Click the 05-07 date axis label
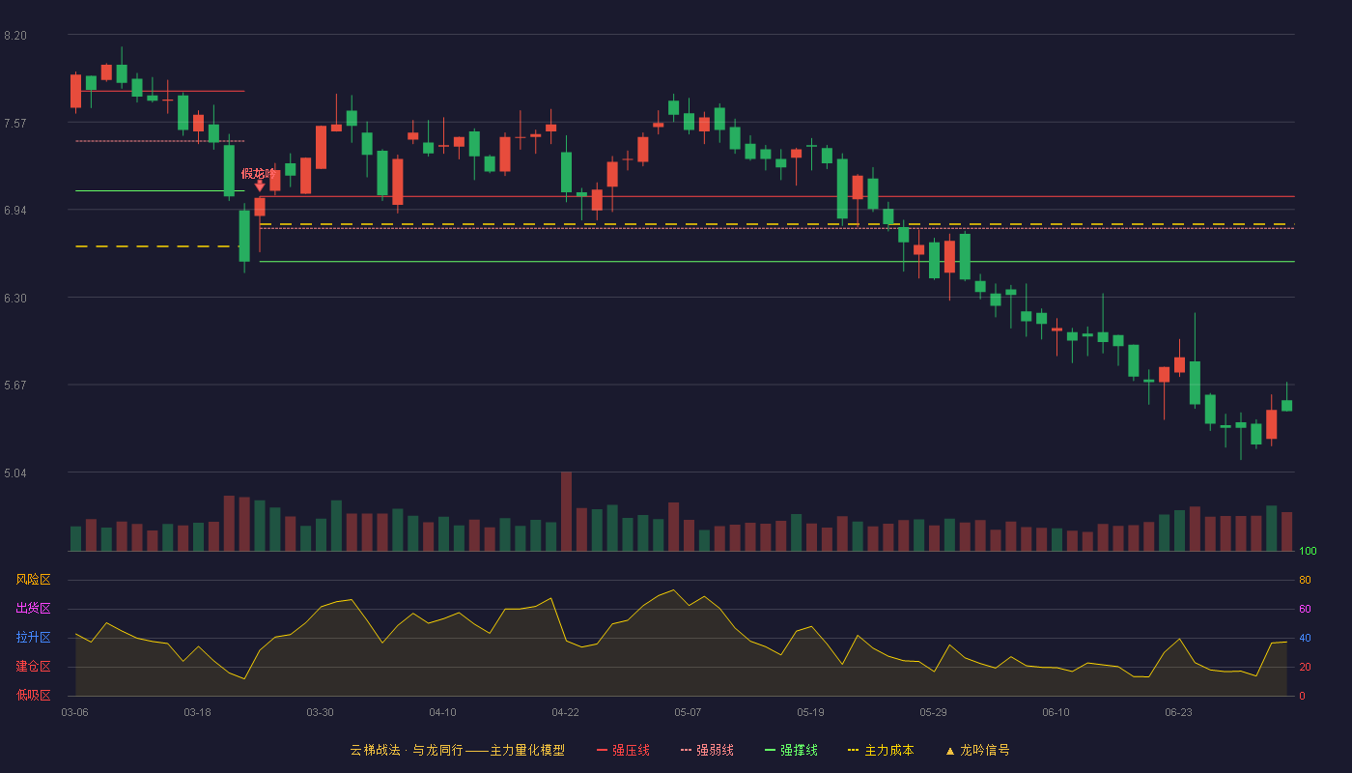The height and width of the screenshot is (773, 1352). [688, 712]
